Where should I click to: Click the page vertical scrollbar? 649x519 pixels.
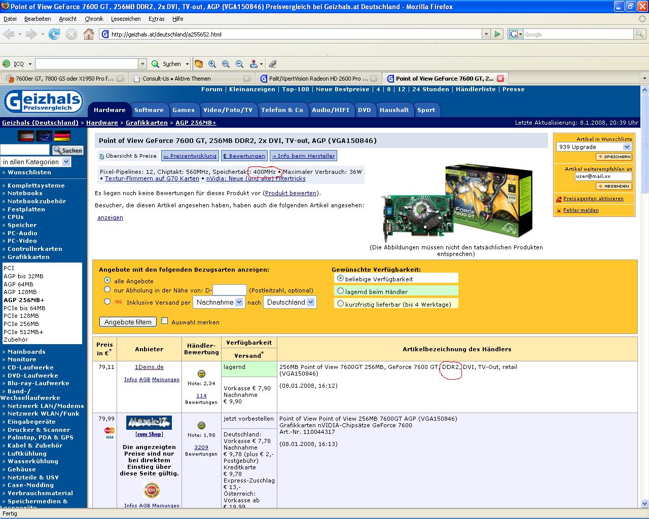(x=645, y=296)
